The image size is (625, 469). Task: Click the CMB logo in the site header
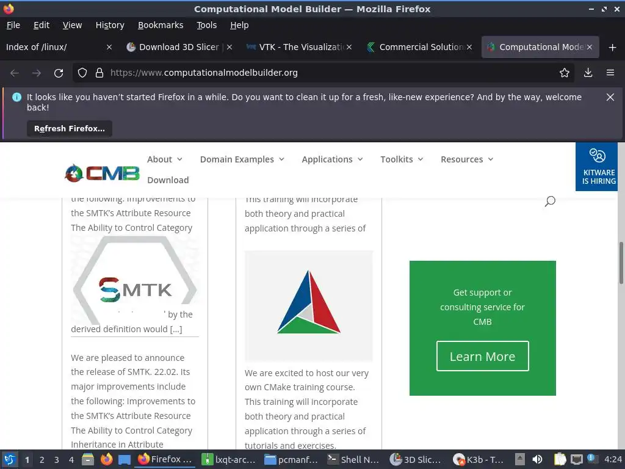(102, 173)
